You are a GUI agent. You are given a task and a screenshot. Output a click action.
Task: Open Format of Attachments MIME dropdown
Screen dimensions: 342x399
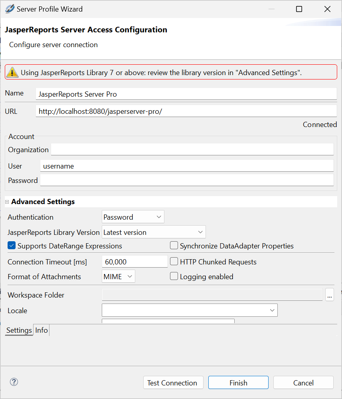coord(119,276)
